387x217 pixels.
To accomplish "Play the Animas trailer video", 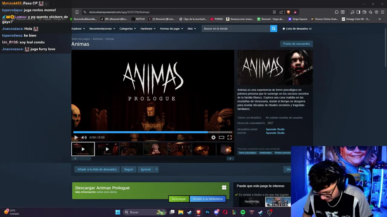I will (x=76, y=137).
